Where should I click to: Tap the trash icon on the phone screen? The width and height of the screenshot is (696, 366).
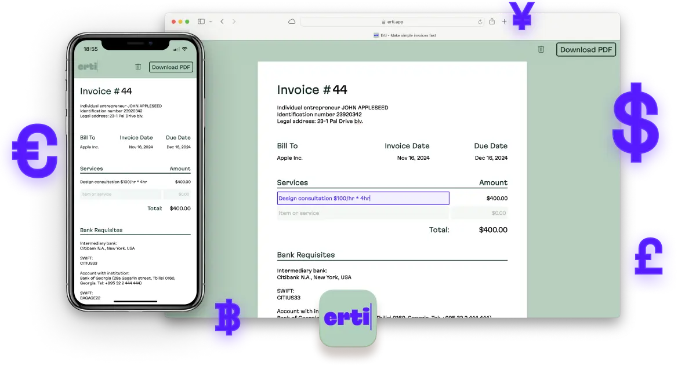tap(138, 67)
